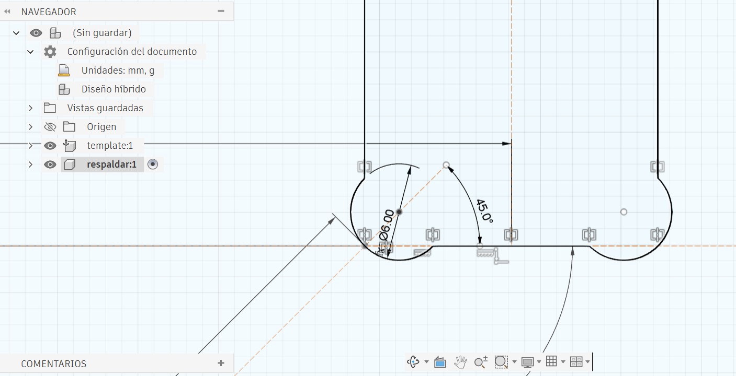The width and height of the screenshot is (736, 376).
Task: Expand the template:1 component
Action: tap(30, 146)
